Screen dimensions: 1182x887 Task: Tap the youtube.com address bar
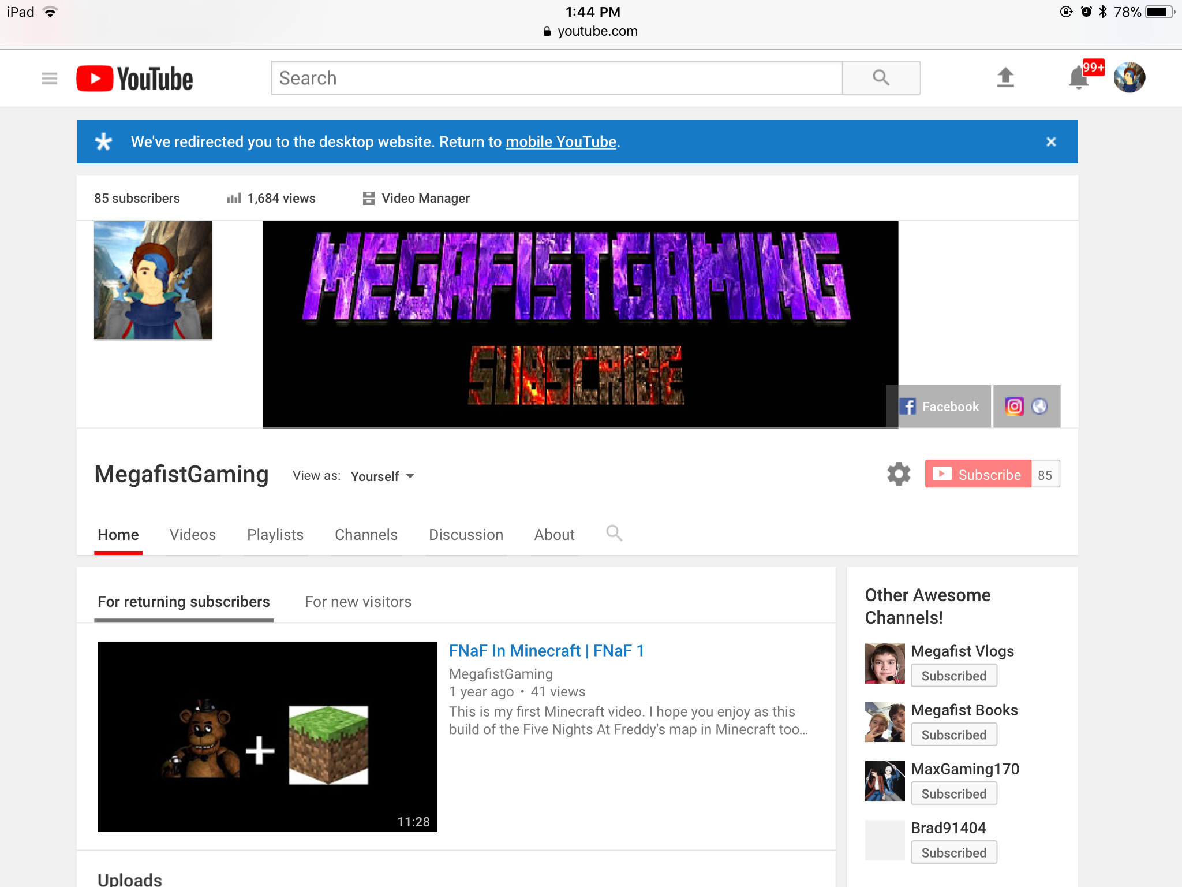[591, 31]
